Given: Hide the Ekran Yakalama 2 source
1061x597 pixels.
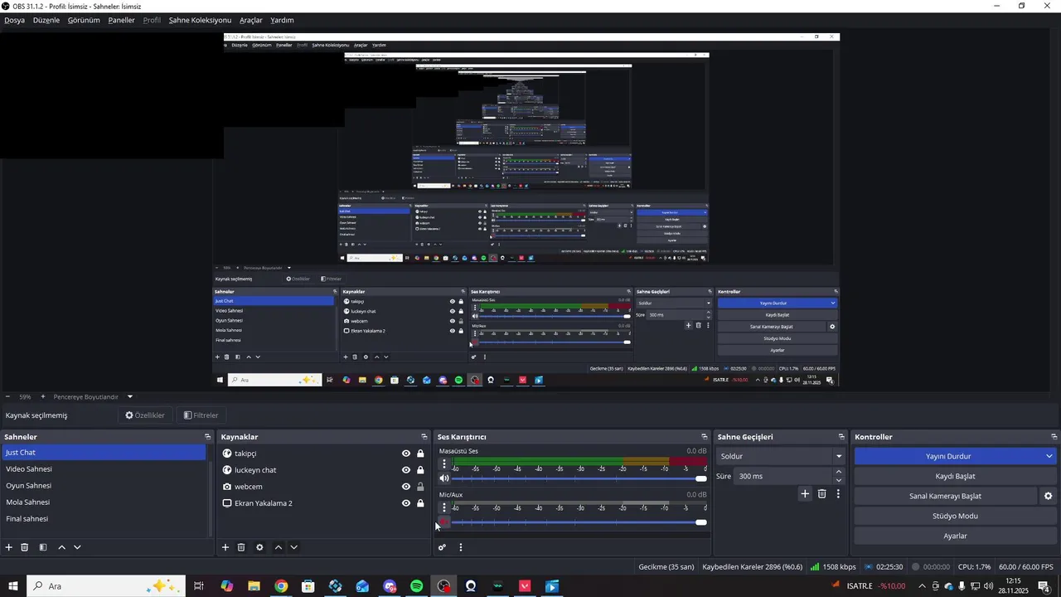Looking at the screenshot, I should click(406, 503).
